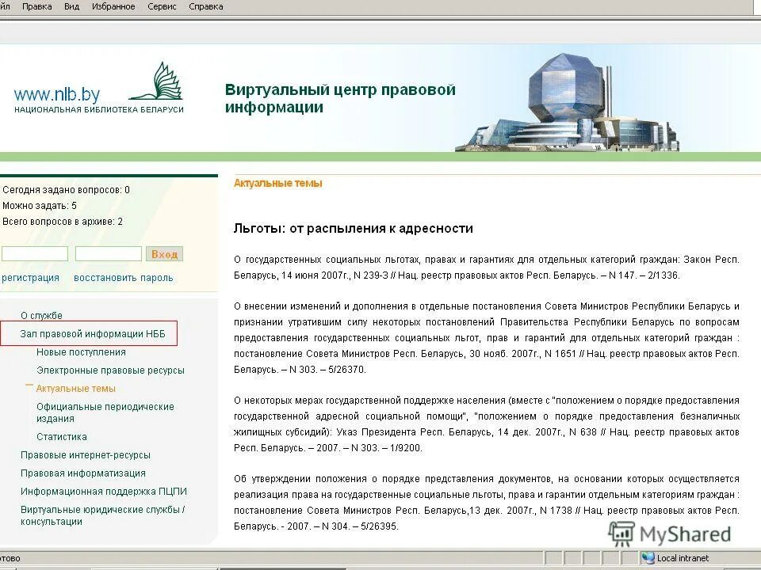761x570 pixels.
Task: Open Электронные правовые ресурсы item
Action: [110, 370]
